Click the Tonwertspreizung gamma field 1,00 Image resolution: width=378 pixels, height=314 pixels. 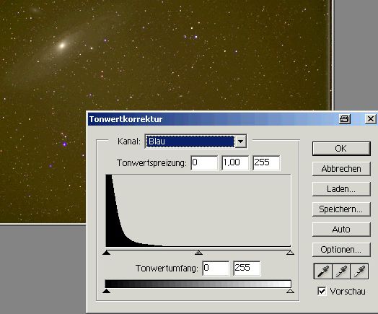(x=235, y=163)
